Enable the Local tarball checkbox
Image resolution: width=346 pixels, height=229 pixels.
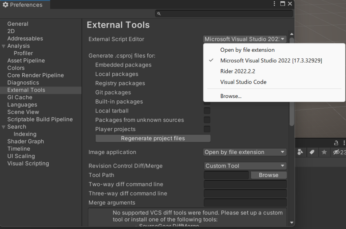point(207,111)
